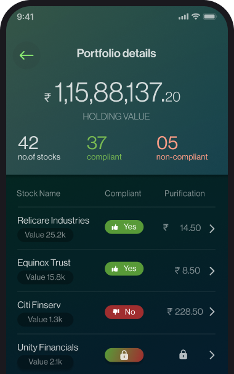Click the thumbs-down icon for Citi Finserv
Viewport: 234px width, 374px height.
(x=116, y=312)
